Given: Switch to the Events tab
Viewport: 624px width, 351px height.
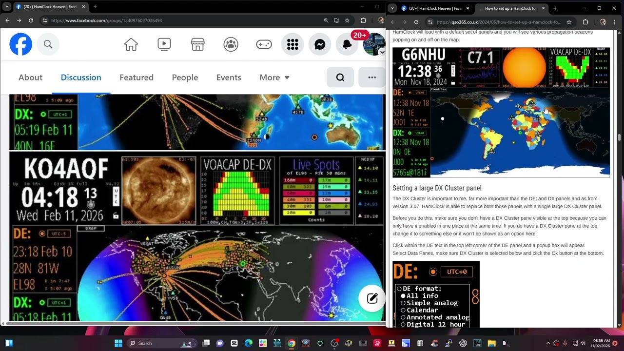Looking at the screenshot, I should pos(229,78).
